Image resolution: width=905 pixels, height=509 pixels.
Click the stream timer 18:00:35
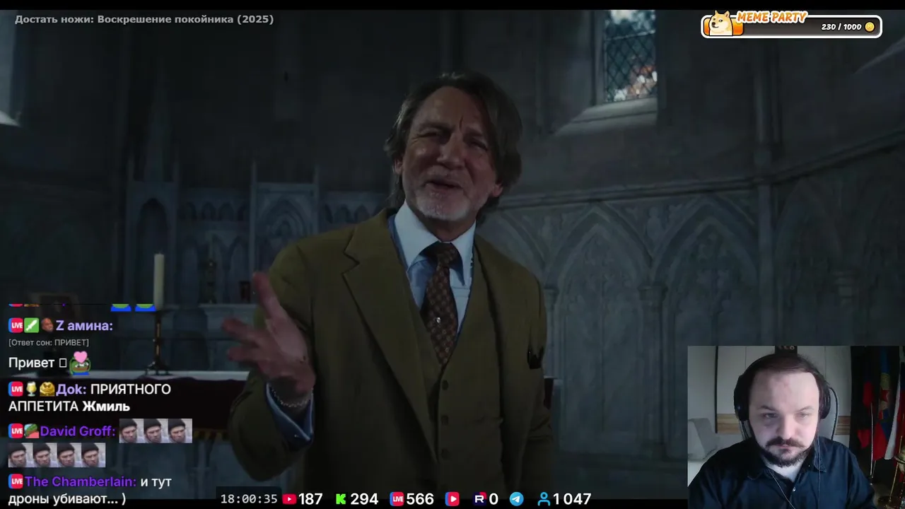pos(249,499)
